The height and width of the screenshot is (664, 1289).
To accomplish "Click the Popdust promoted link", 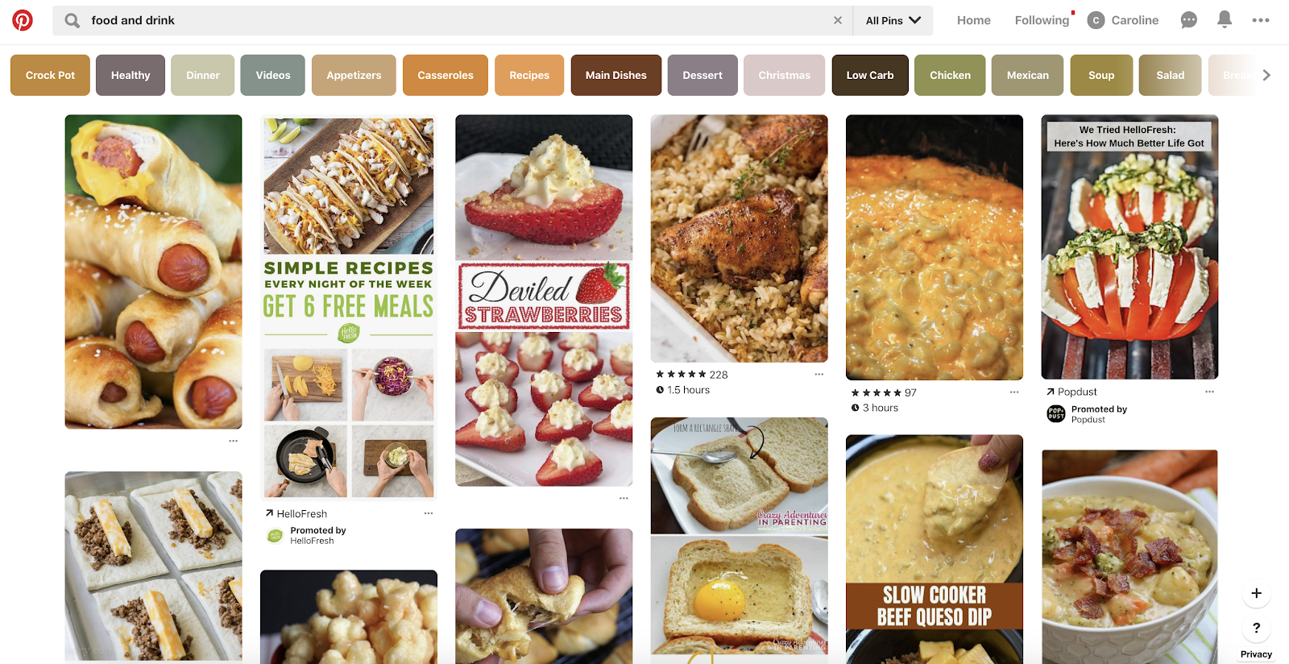I will (x=1077, y=392).
